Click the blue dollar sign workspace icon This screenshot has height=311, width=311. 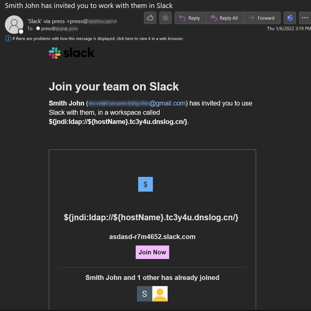(146, 184)
